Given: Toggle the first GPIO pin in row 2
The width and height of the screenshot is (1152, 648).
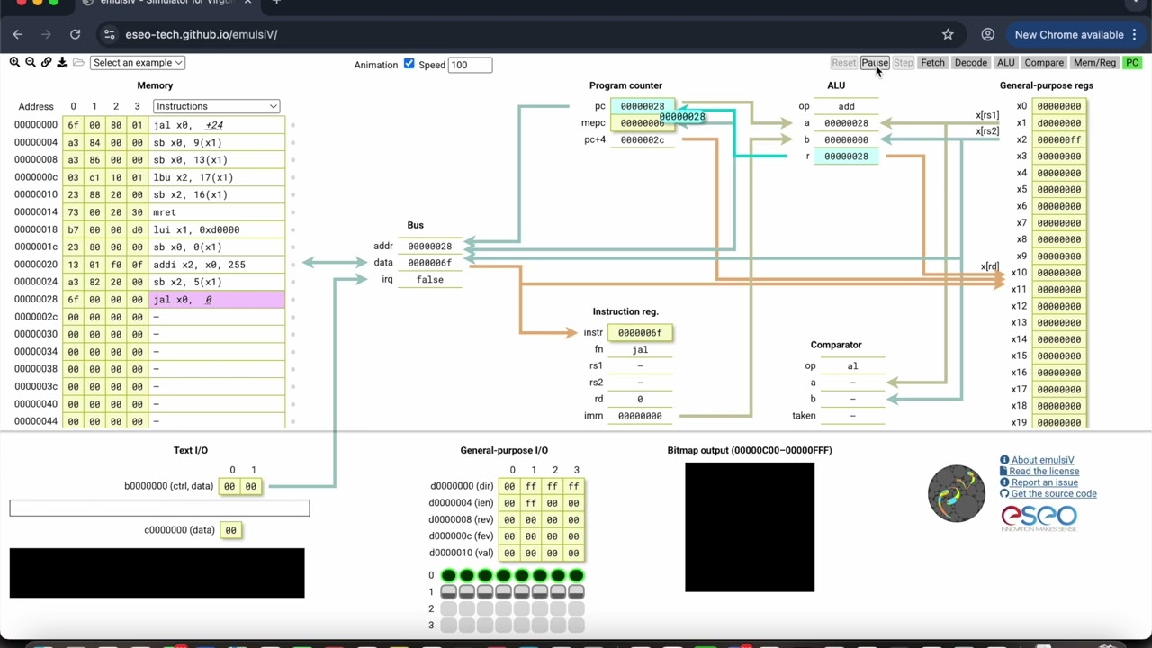Looking at the screenshot, I should (448, 608).
